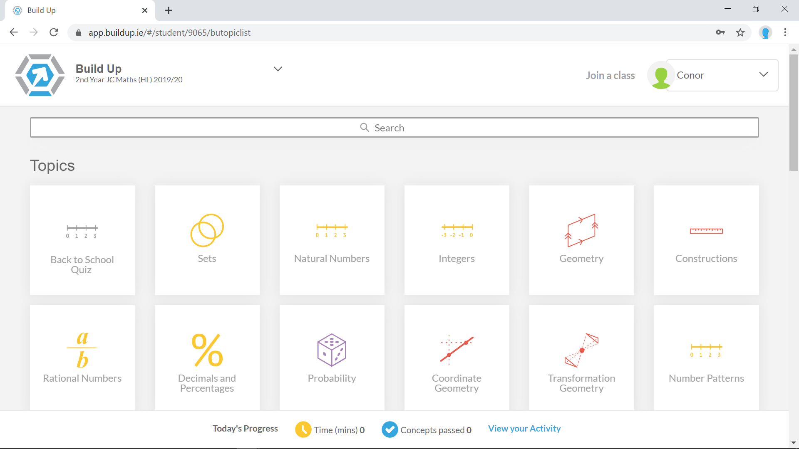Open the Rational Numbers a/b fraction icon
The image size is (799, 449).
tap(82, 350)
